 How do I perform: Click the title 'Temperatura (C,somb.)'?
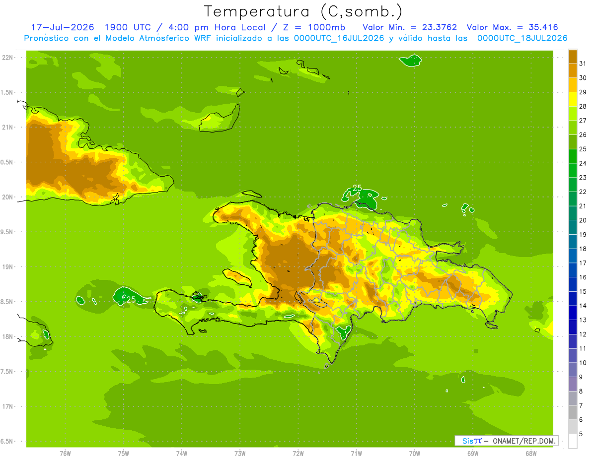(x=303, y=12)
